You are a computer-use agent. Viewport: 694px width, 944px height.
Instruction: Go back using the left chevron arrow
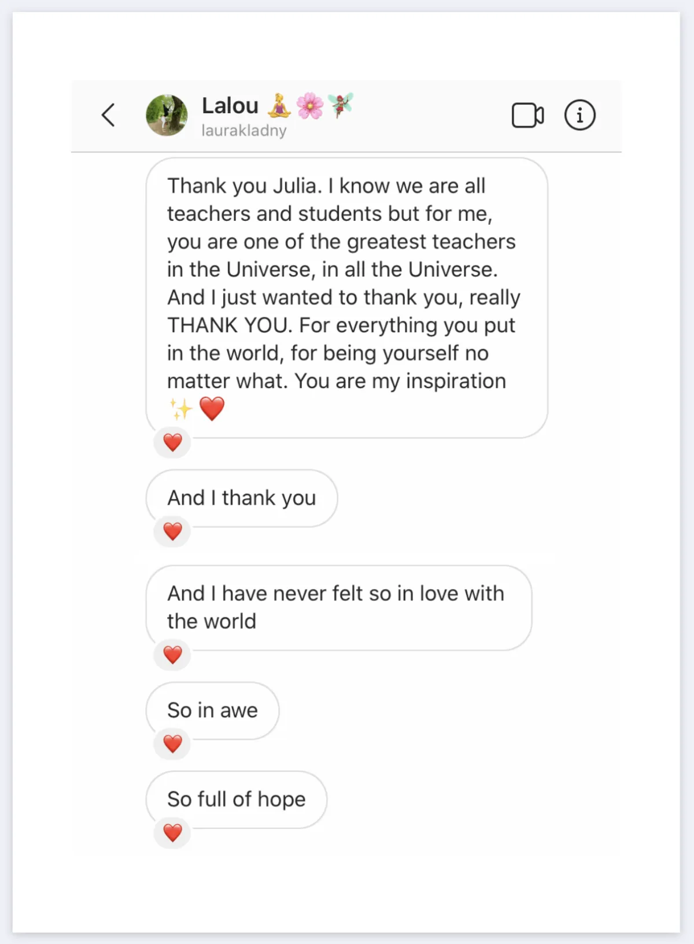pyautogui.click(x=108, y=114)
